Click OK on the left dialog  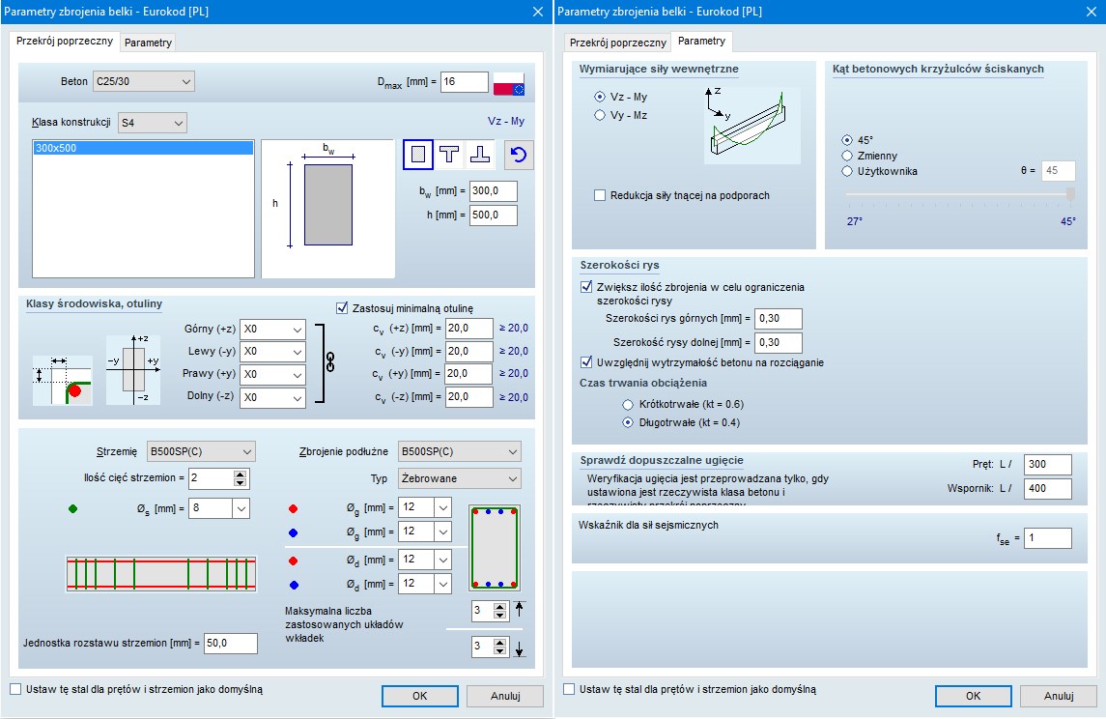pyautogui.click(x=419, y=696)
